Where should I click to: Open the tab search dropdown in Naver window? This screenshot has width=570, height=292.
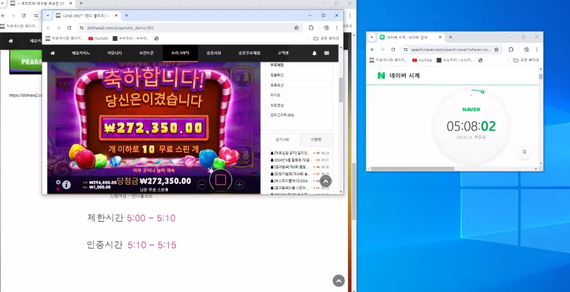point(372,37)
